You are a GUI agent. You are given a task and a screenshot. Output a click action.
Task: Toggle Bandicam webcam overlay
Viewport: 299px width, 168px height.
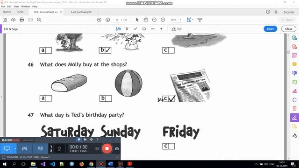(x=59, y=148)
